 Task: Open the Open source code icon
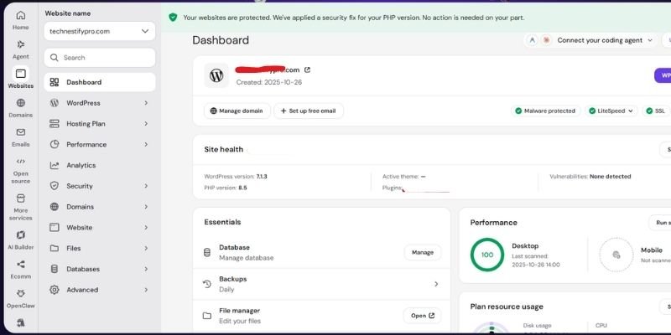(20, 162)
